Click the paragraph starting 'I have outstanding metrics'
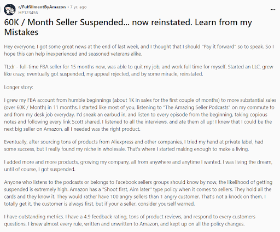280x232 pixels. coord(130,221)
